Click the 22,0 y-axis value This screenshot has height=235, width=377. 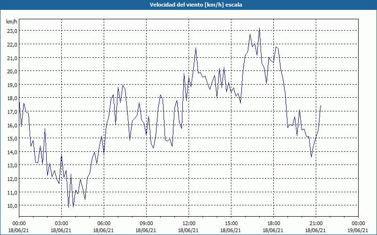click(x=12, y=45)
